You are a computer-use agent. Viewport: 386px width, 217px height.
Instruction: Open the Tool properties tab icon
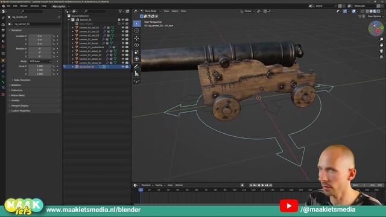click(x=3, y=18)
